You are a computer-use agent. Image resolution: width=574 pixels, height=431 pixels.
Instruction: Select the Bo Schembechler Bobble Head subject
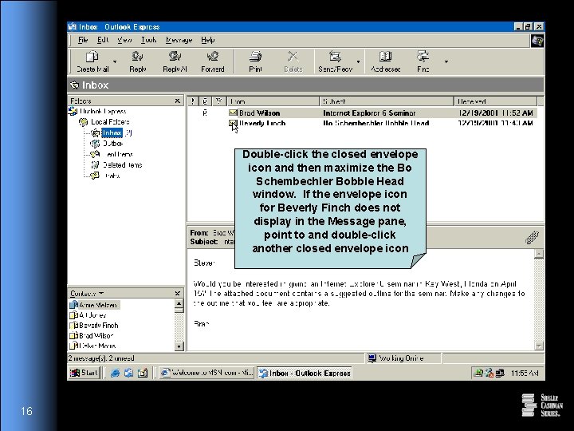(x=376, y=123)
